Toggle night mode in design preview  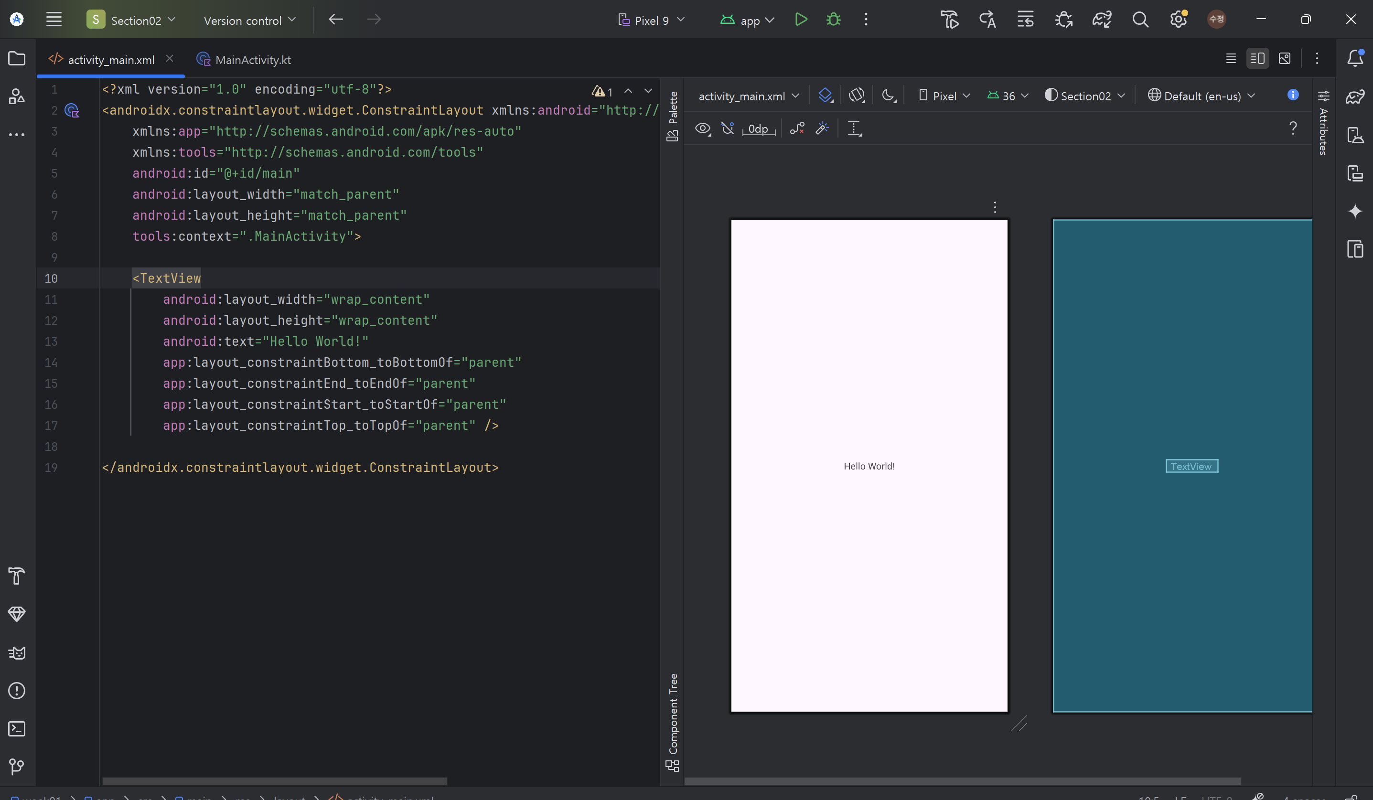888,96
